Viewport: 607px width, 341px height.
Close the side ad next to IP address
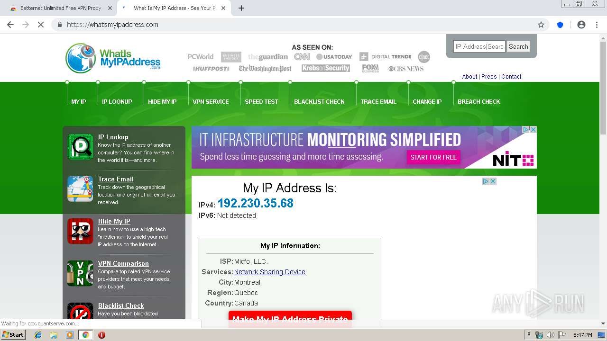[493, 181]
